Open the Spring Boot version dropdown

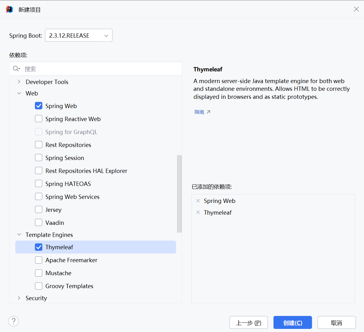[79, 35]
